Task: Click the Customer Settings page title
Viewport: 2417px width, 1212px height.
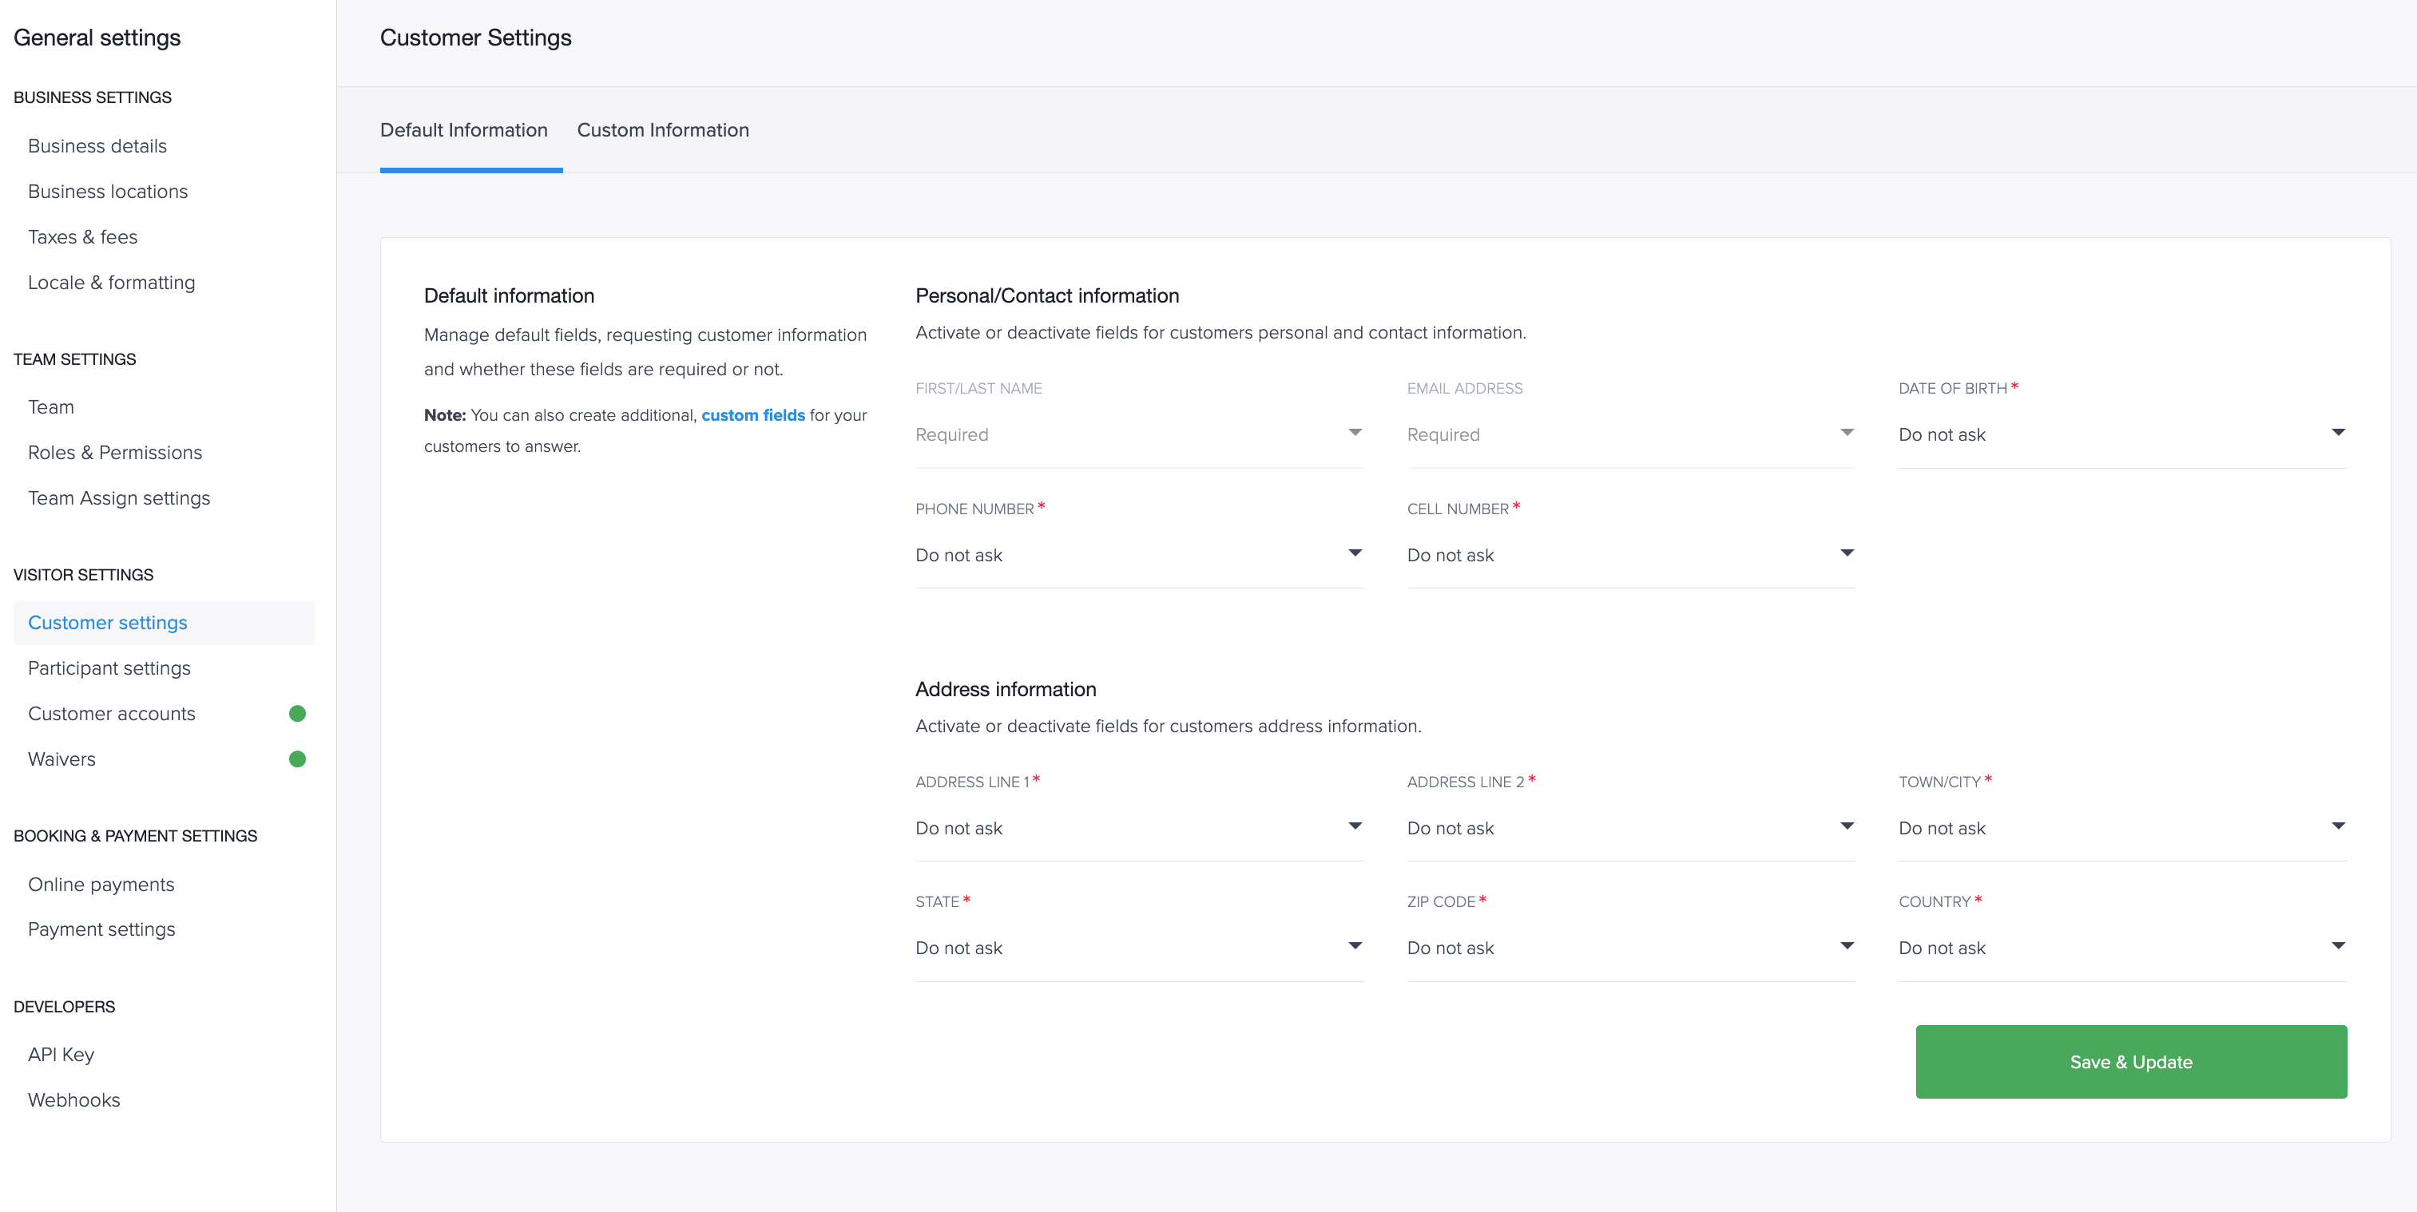Action: tap(476, 38)
